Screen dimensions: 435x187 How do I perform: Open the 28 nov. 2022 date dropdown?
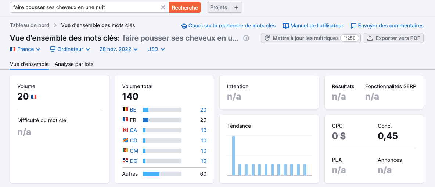click(118, 49)
